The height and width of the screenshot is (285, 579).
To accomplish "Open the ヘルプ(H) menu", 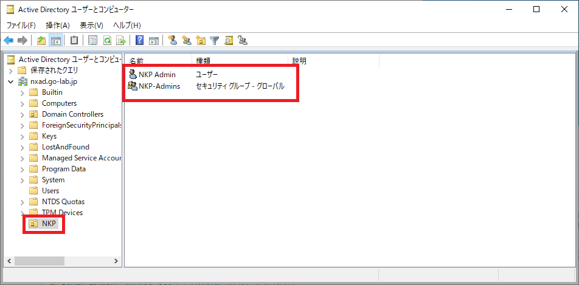I will (127, 26).
